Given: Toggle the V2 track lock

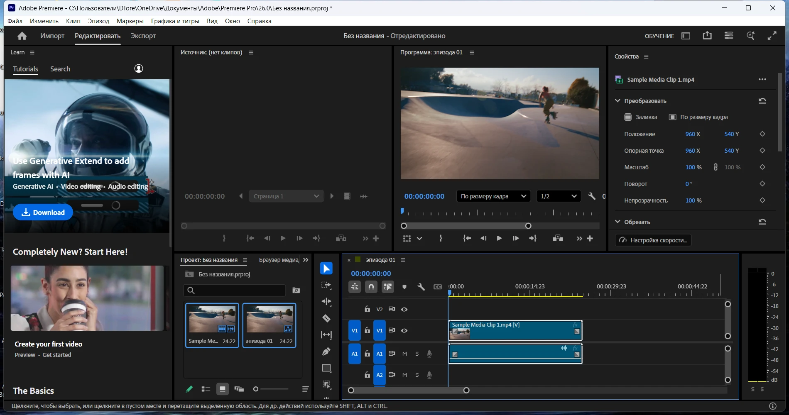Looking at the screenshot, I should (x=367, y=309).
